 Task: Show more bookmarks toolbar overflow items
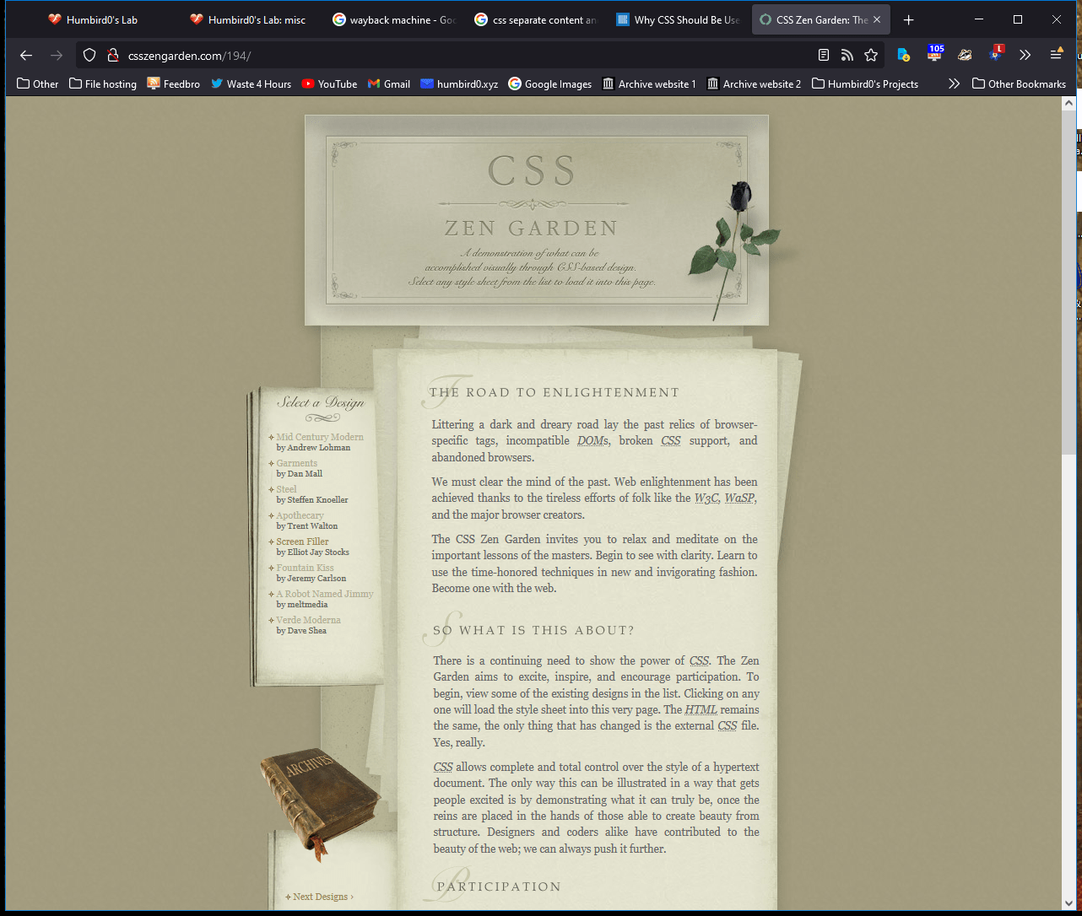coord(954,84)
